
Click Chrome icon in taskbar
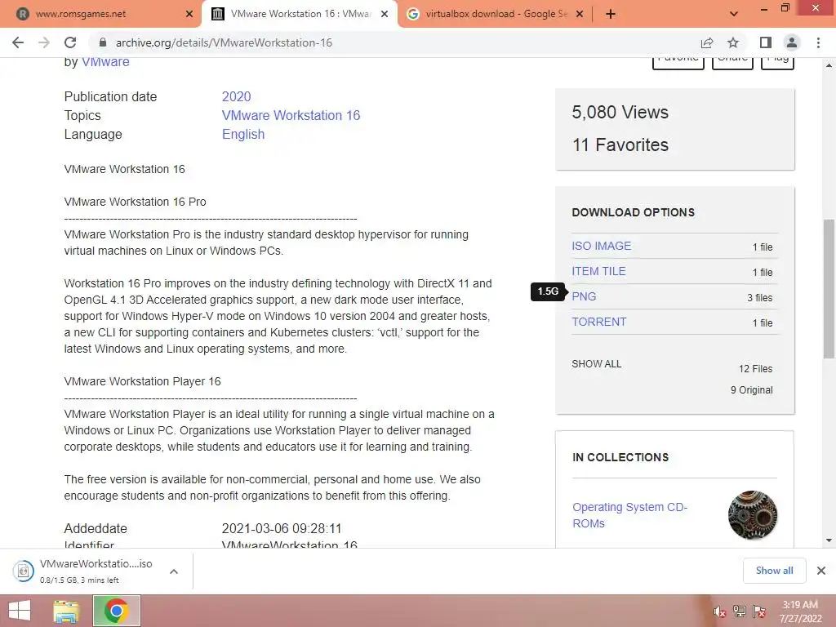point(116,611)
